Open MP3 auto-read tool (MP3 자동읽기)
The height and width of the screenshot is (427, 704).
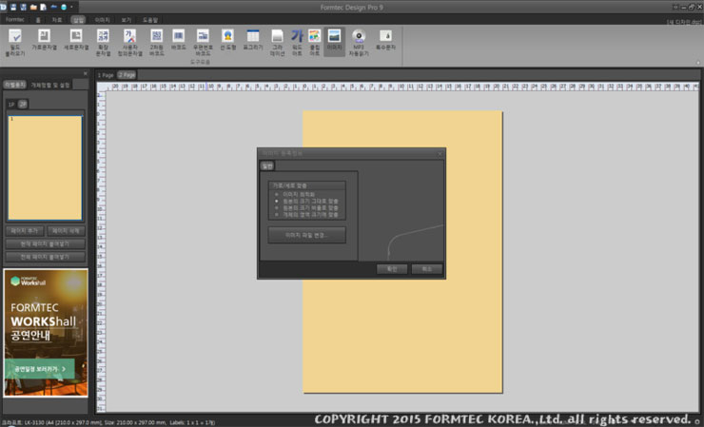359,42
